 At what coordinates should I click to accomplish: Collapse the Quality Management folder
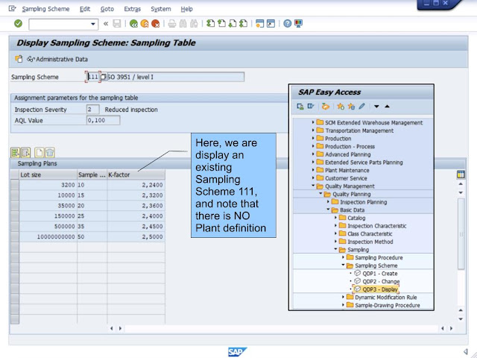(313, 186)
